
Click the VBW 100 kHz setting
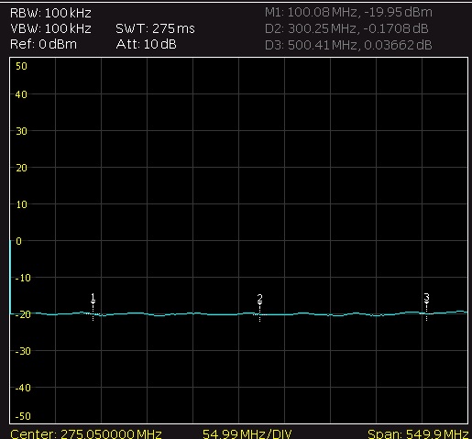point(50,28)
